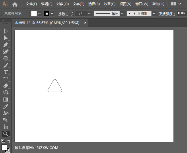Select the Rotate tool
This screenshot has height=153, width=187.
pos(6,79)
